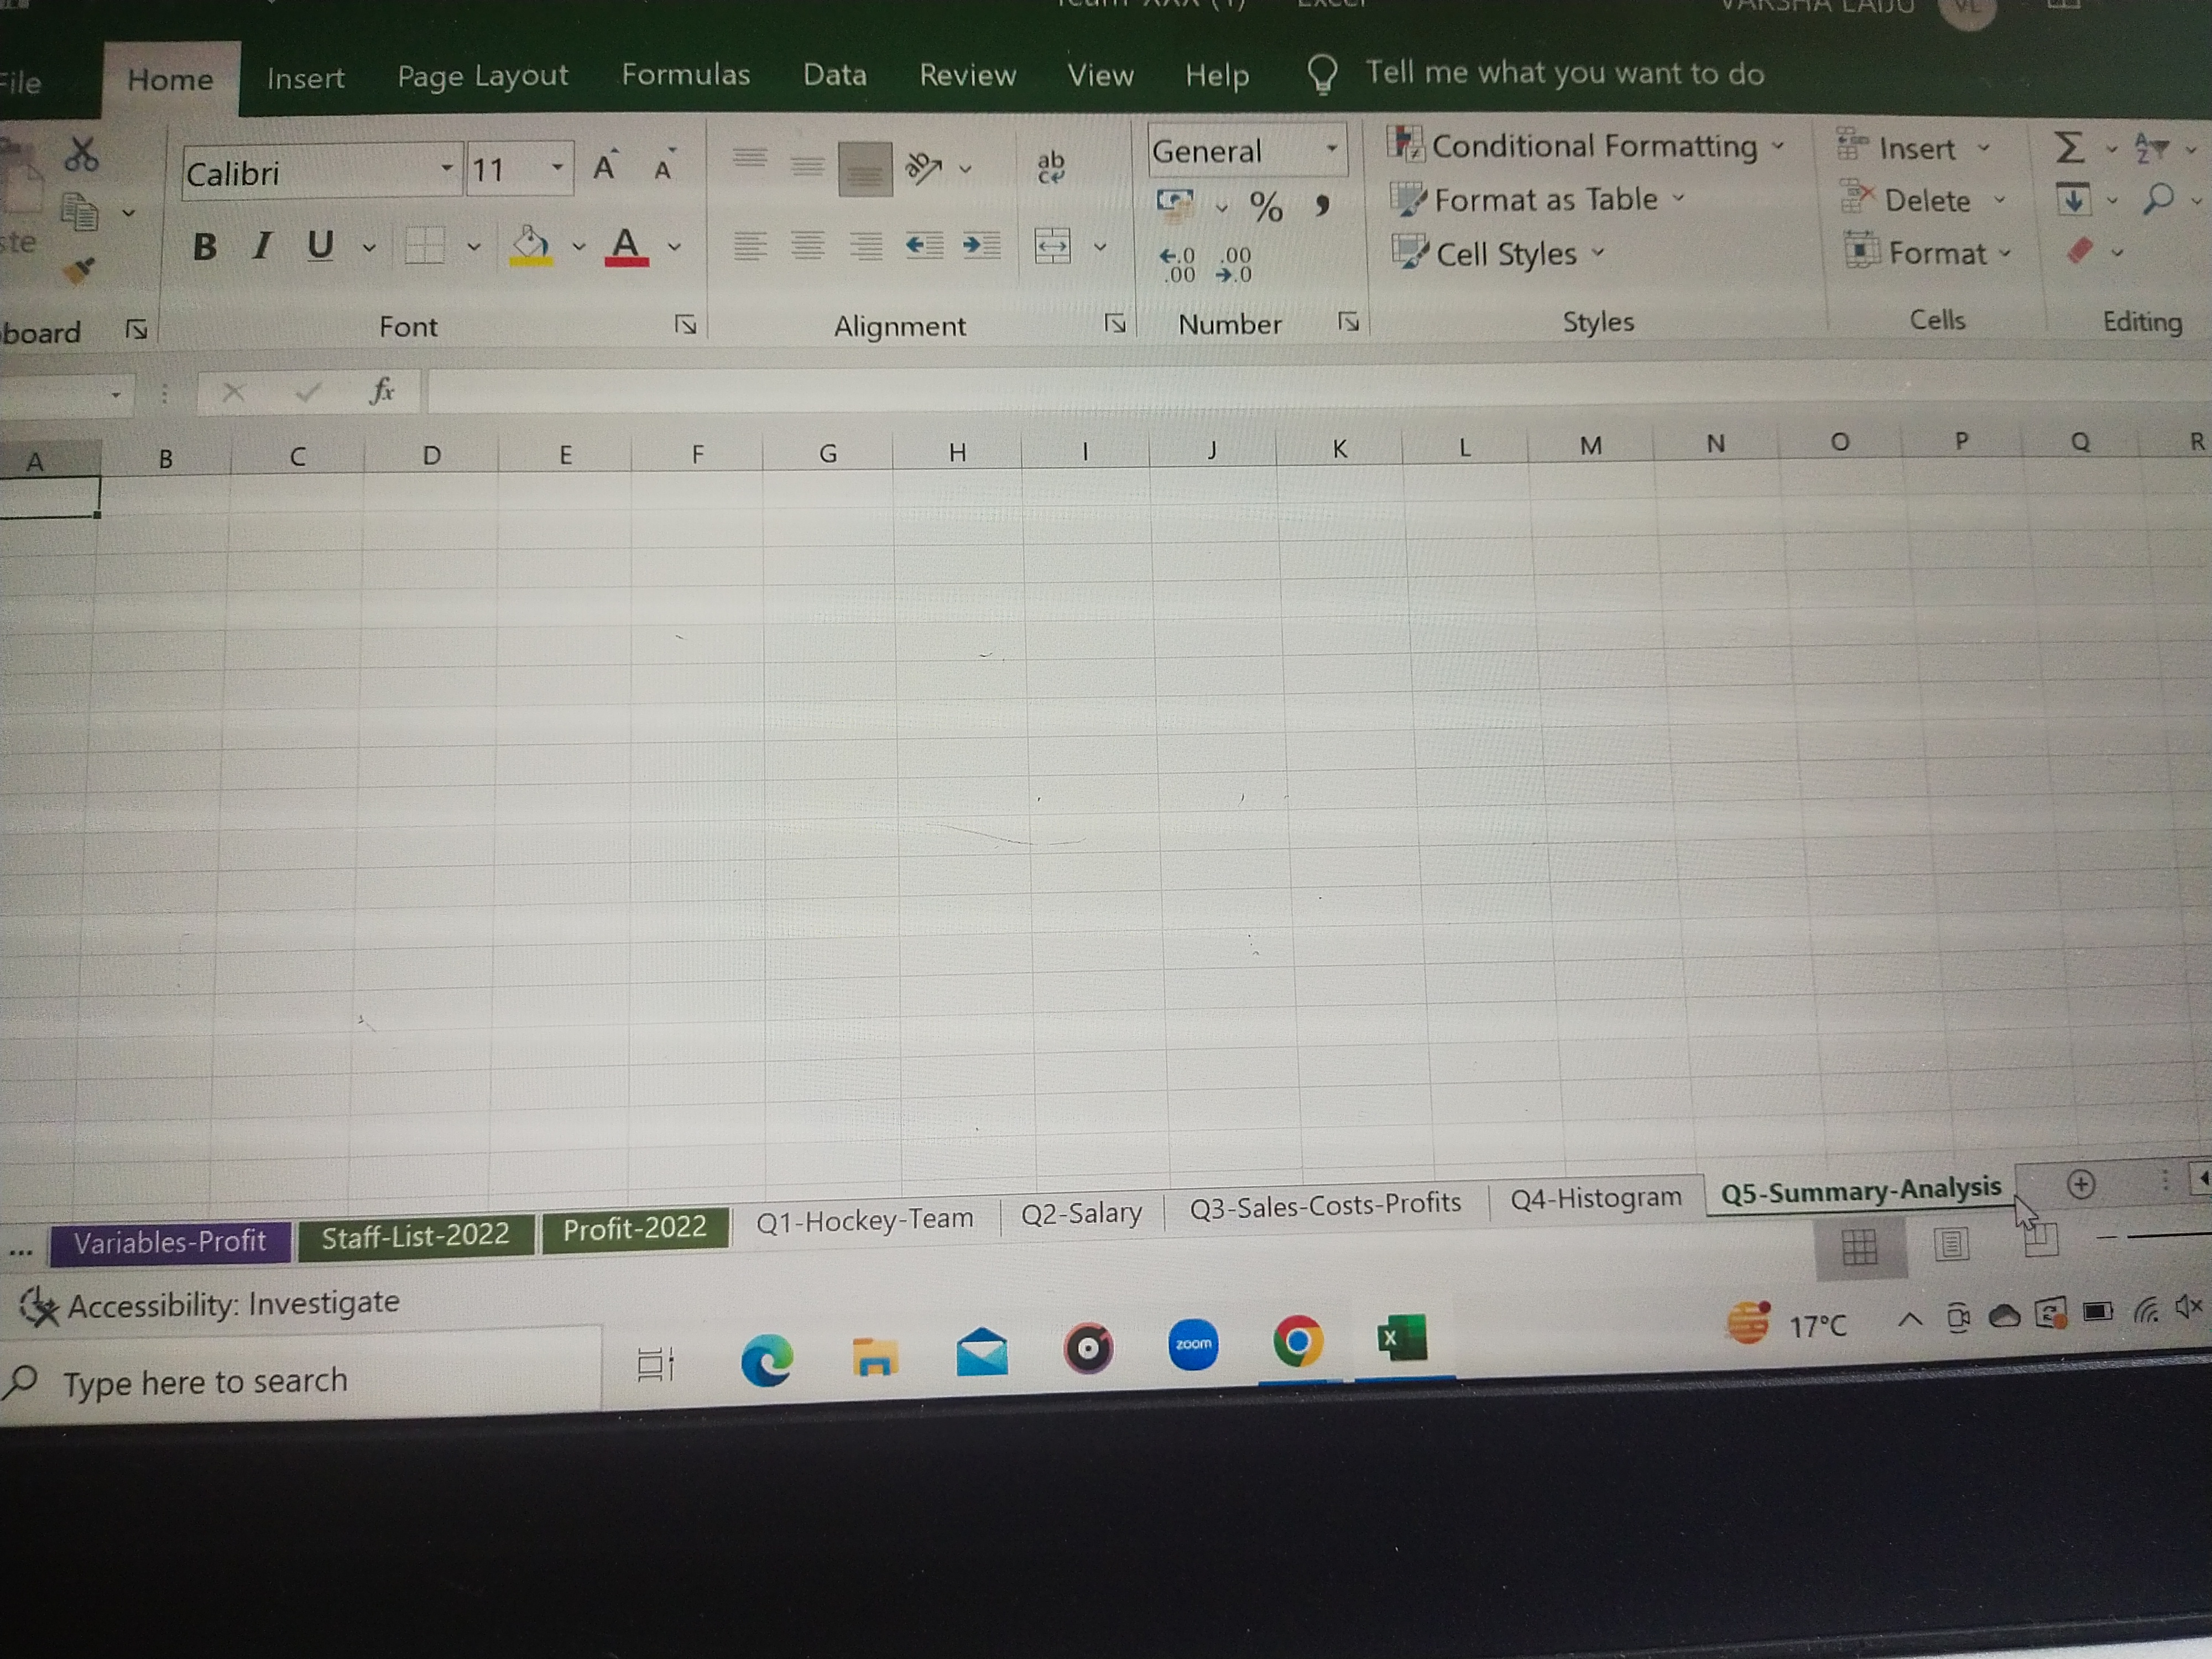Expand the Conditional Formatting menu
Viewport: 2212px width, 1659px height.
(1594, 147)
